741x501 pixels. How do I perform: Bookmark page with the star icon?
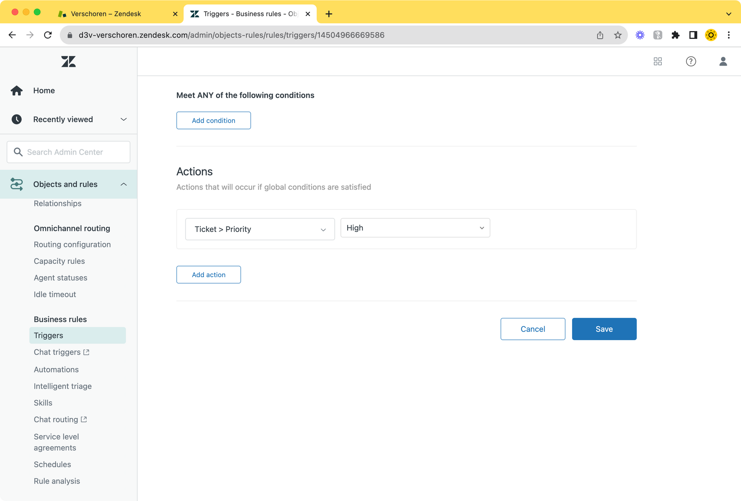pos(618,35)
